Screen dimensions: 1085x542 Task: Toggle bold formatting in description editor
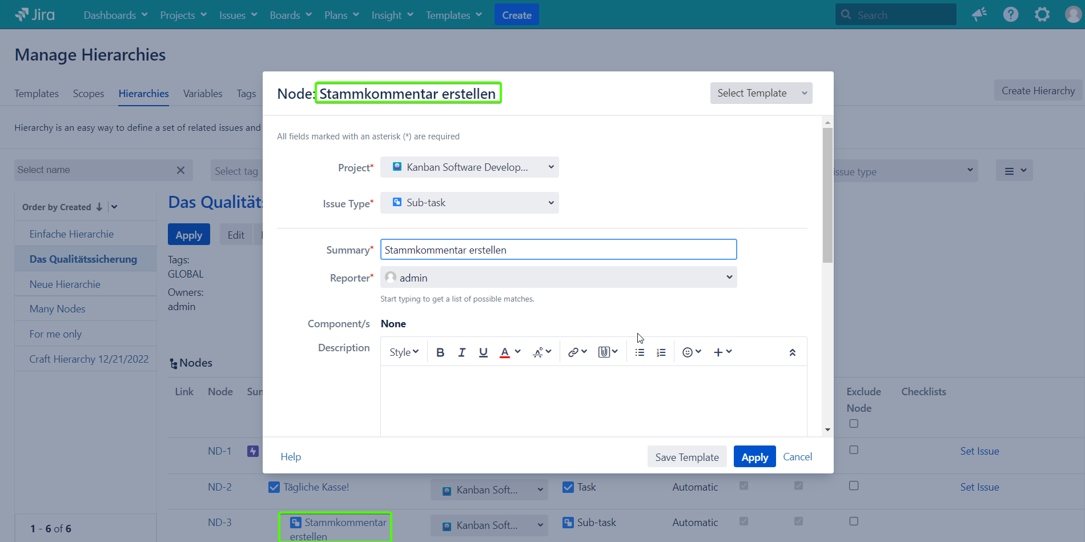pyautogui.click(x=440, y=352)
